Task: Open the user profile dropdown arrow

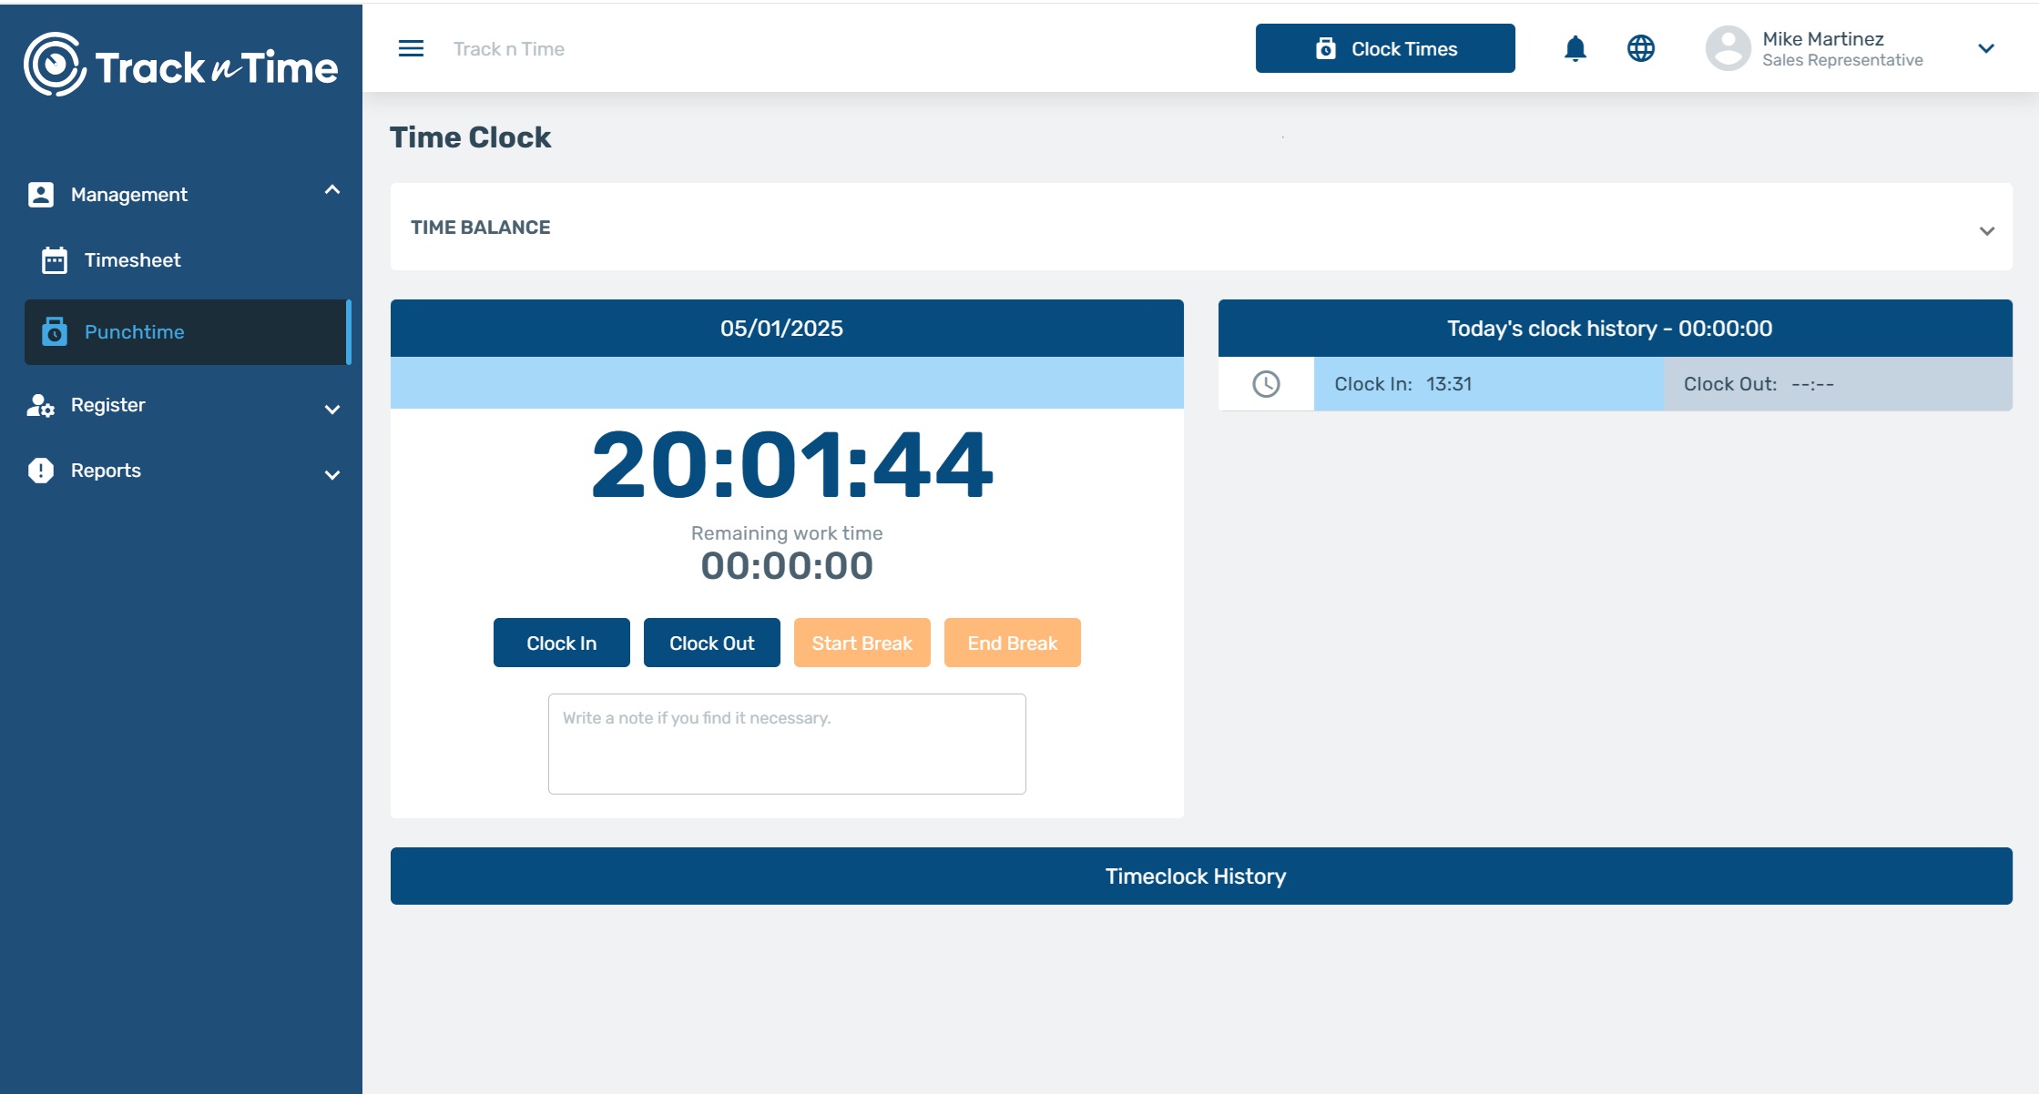Action: [1986, 48]
